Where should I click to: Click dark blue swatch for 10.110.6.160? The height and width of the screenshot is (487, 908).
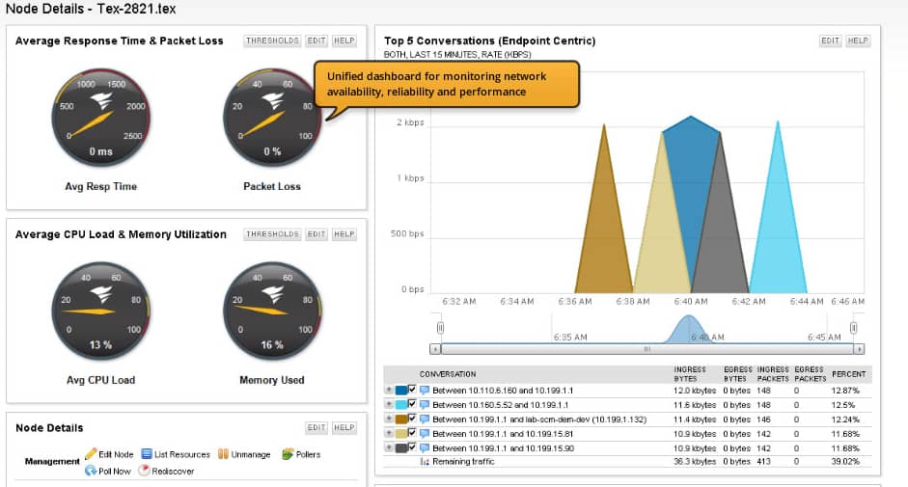(x=401, y=391)
